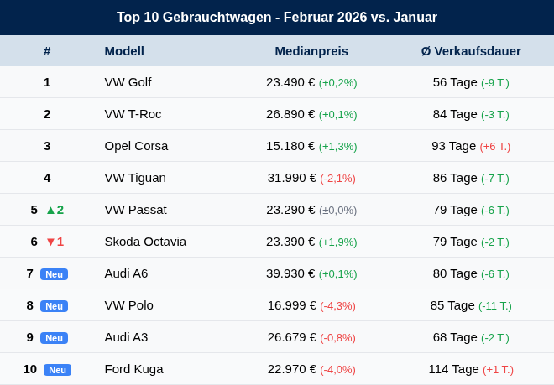554x385 pixels.
Task: Select the VW Golf model name
Action: (x=128, y=82)
